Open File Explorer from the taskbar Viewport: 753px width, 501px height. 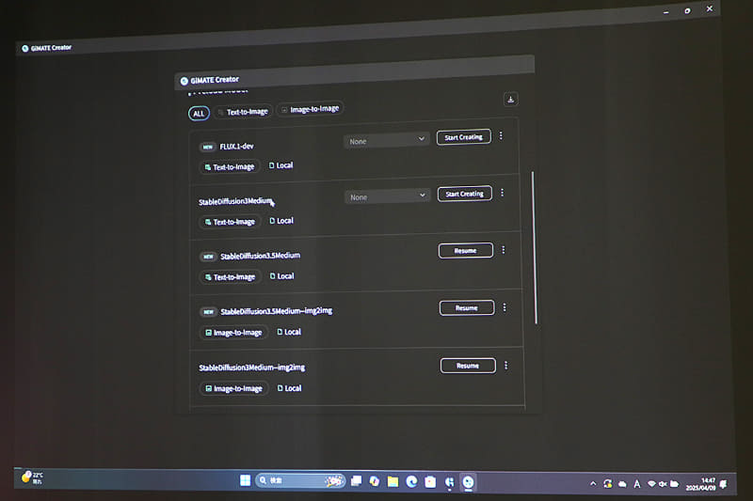[393, 481]
